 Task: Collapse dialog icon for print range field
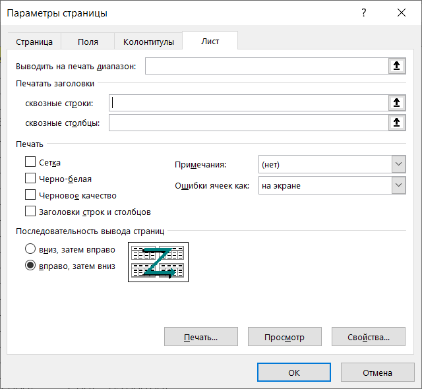[397, 66]
